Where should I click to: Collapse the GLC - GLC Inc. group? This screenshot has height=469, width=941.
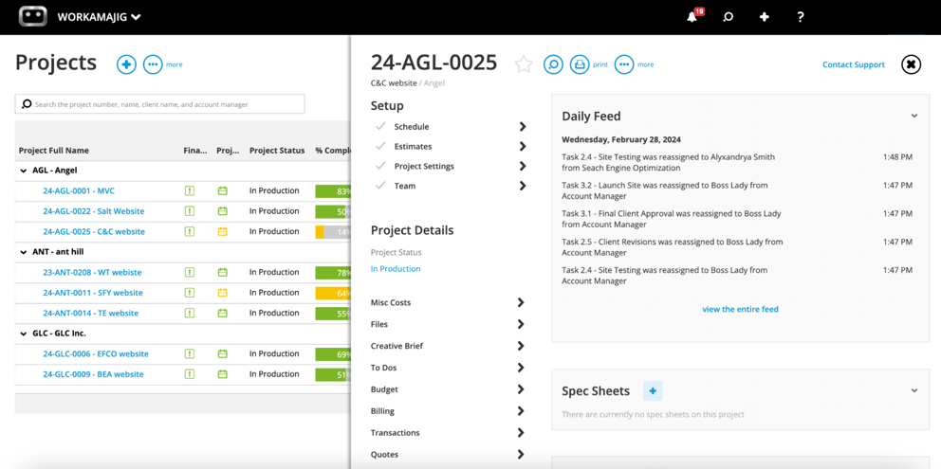coord(24,334)
